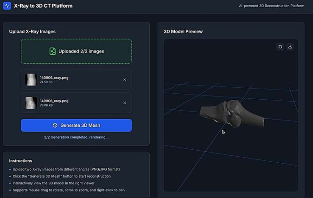The image size is (313, 198).
Task: Click the Instructions heading
Action: [20, 161]
